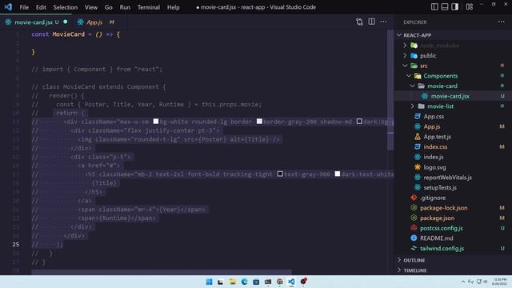
Task: Open Explorer views and more actions ellipsis
Action: click(x=502, y=22)
